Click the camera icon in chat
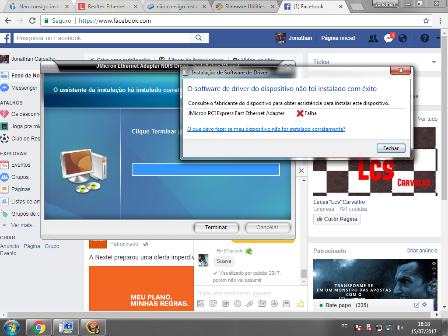This screenshot has width=448, height=336. [262, 304]
